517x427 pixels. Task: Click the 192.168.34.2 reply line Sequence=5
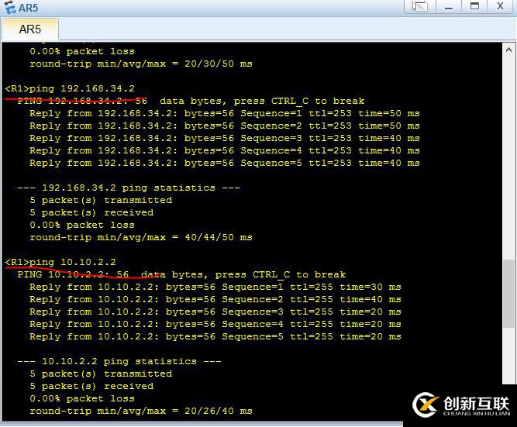[225, 164]
